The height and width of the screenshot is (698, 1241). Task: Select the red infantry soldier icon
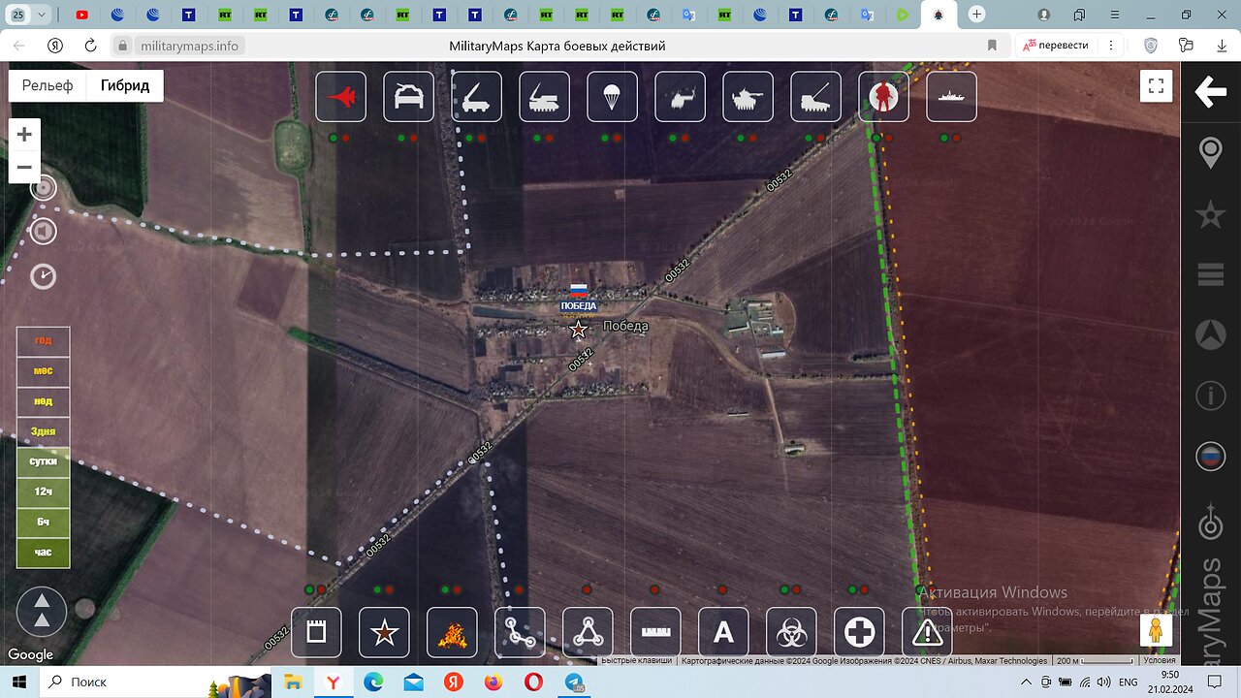tap(884, 97)
